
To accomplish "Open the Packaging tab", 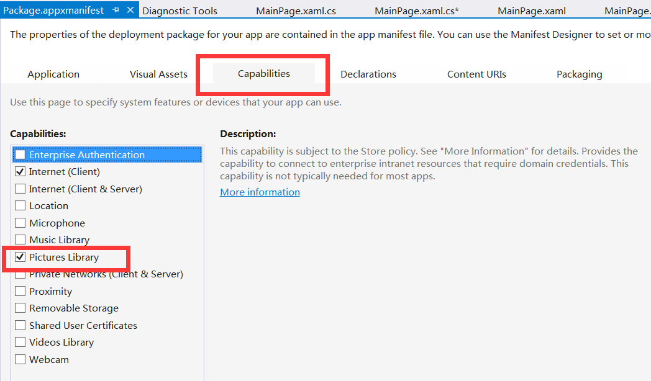I will 579,74.
